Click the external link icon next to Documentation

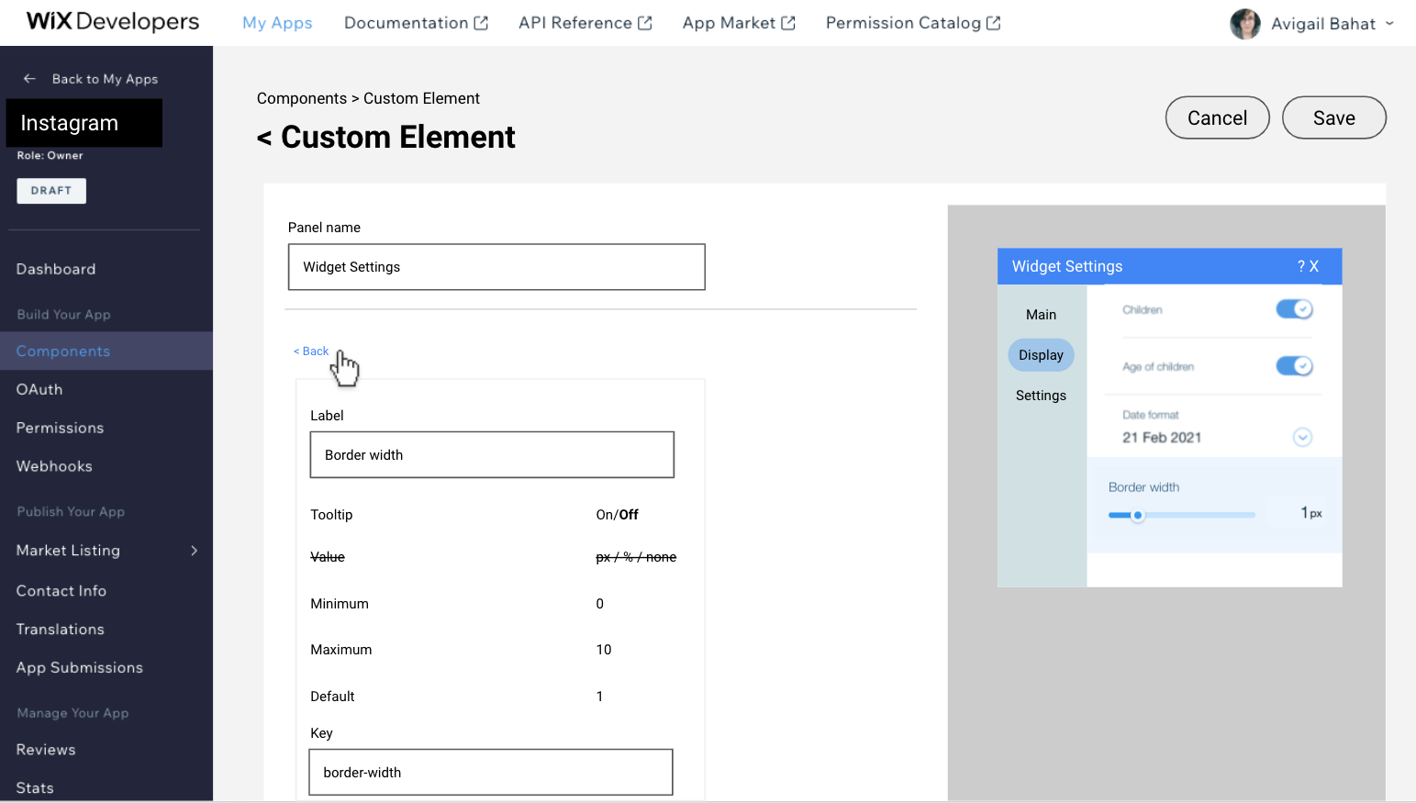pyautogui.click(x=481, y=23)
